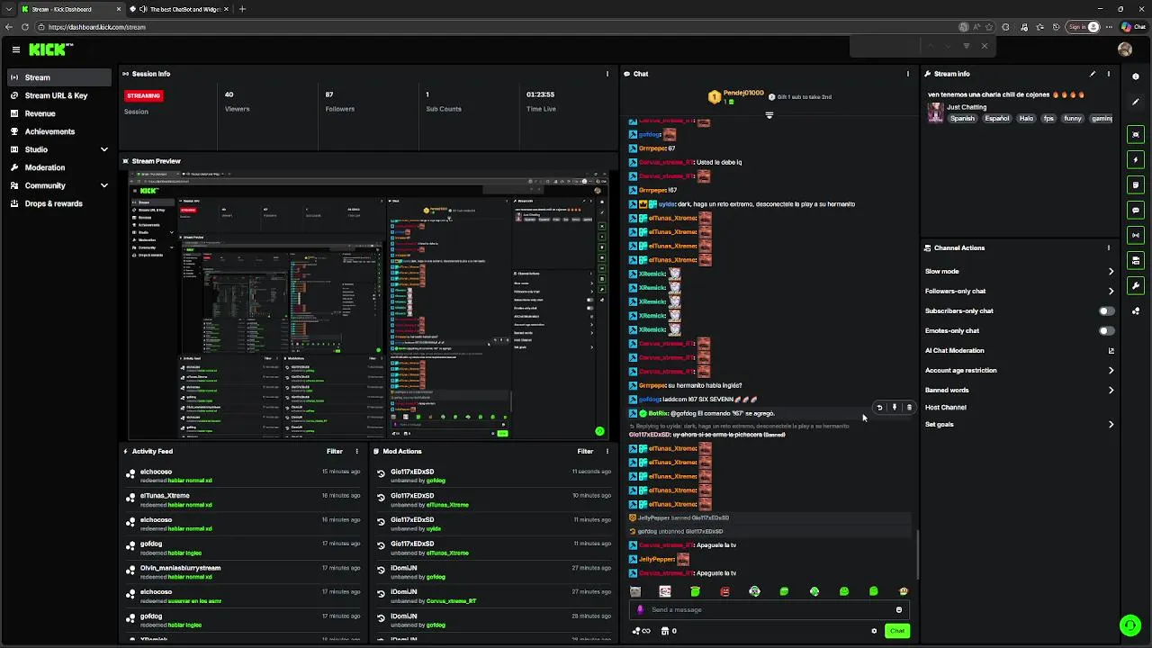The image size is (1152, 648).
Task: Open Chat panel three-dot options
Action: coord(907,74)
